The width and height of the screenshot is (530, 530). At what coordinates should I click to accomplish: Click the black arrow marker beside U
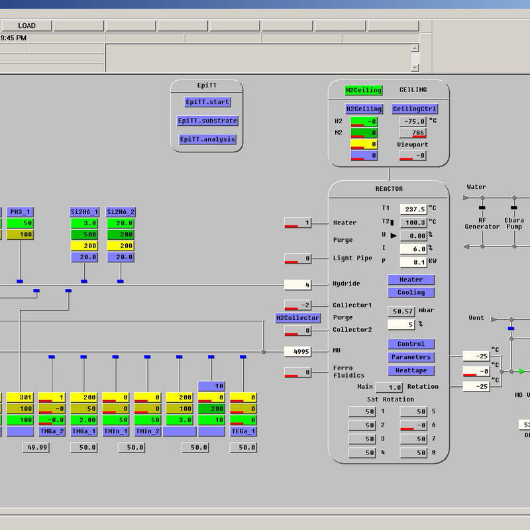click(394, 235)
